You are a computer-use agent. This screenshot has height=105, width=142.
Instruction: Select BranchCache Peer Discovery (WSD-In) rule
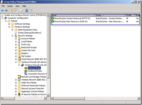coord(71,21)
